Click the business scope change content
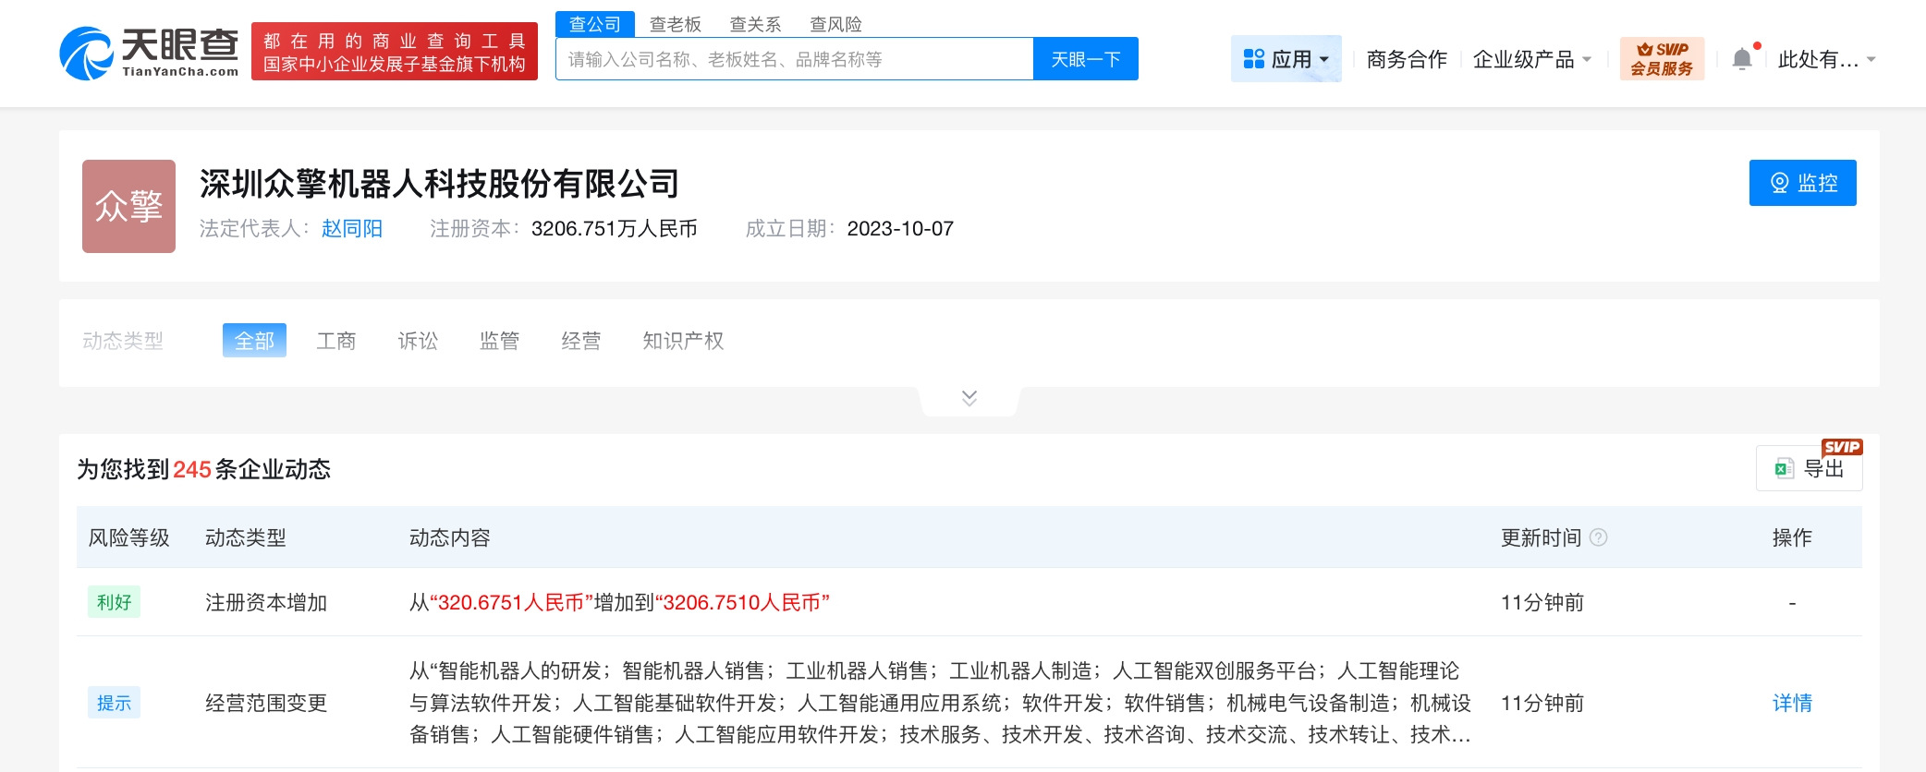This screenshot has height=772, width=1926. click(x=940, y=703)
